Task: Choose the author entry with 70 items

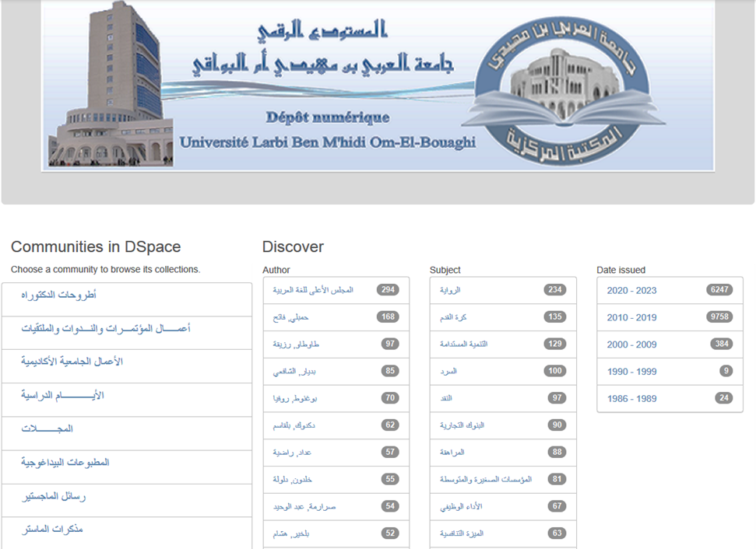Action: 294,398
